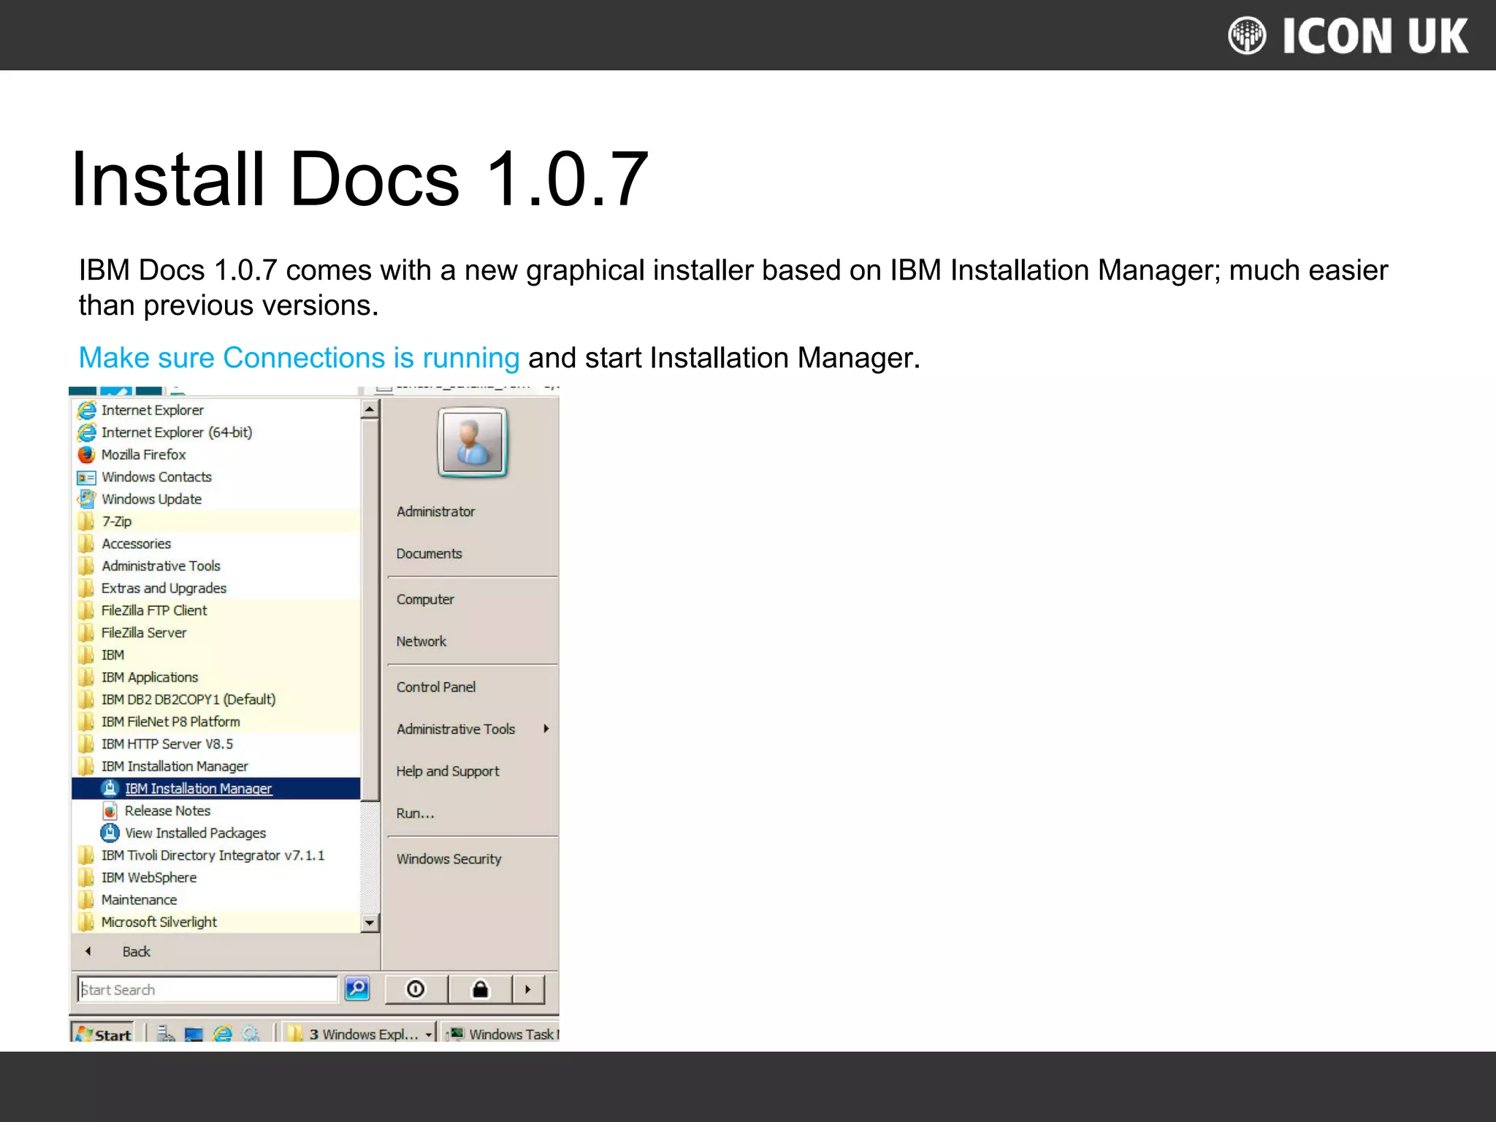Click the View Installed Packages icon

click(x=110, y=833)
